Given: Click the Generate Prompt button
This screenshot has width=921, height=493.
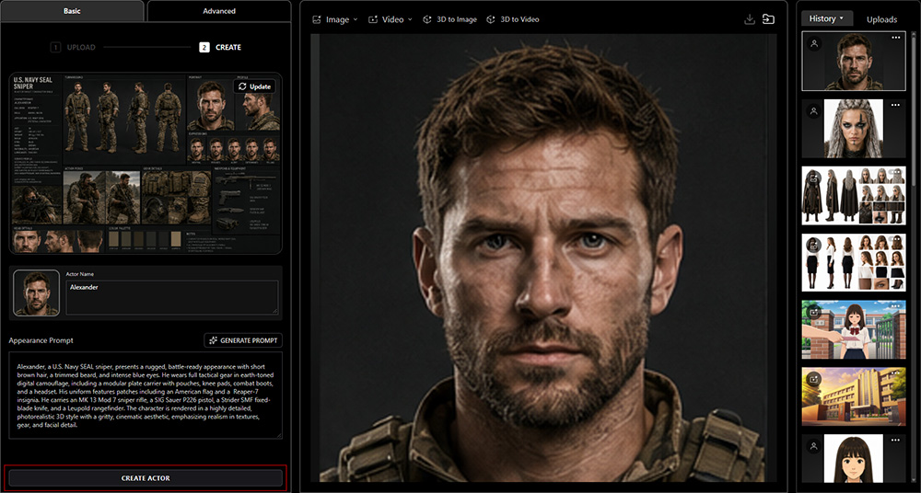Looking at the screenshot, I should coord(243,340).
